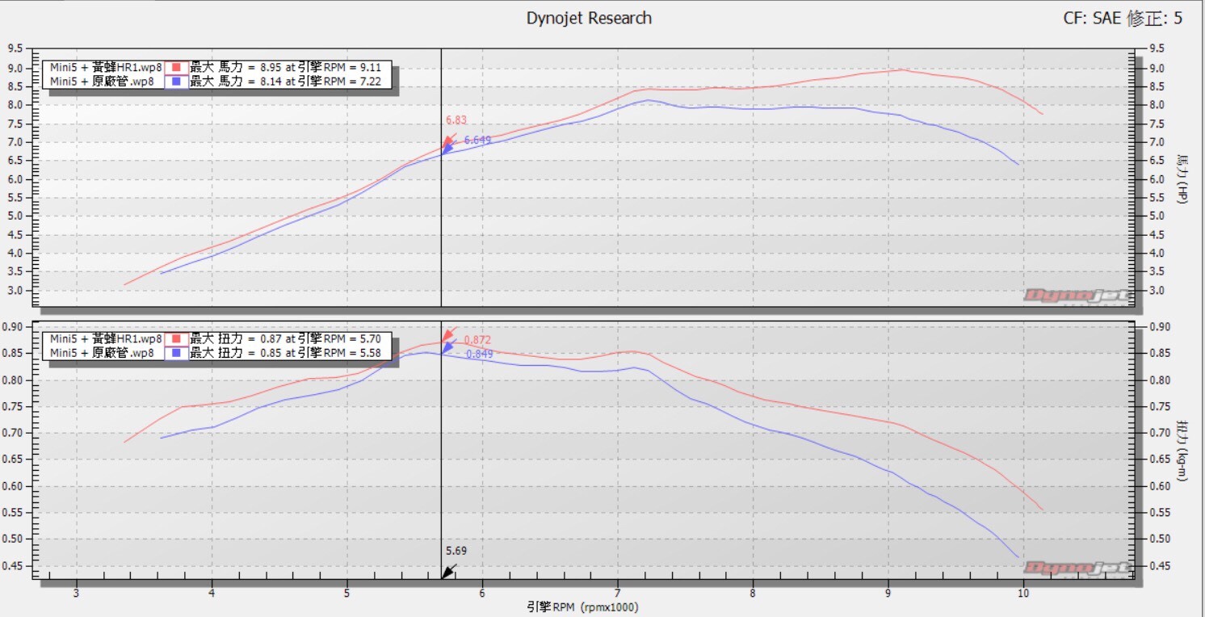Select Mini5 + 原廠管.wp8 in horsepower legend
Screen dimensions: 1205x617
coord(102,81)
